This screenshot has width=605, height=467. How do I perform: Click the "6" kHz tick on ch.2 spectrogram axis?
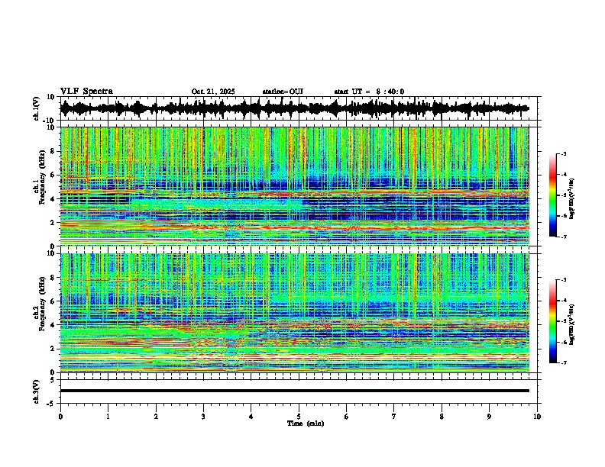(53, 301)
